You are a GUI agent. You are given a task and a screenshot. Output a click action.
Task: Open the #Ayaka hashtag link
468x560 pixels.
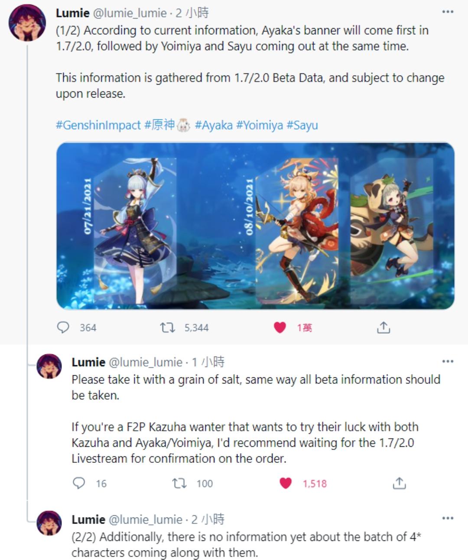214,125
